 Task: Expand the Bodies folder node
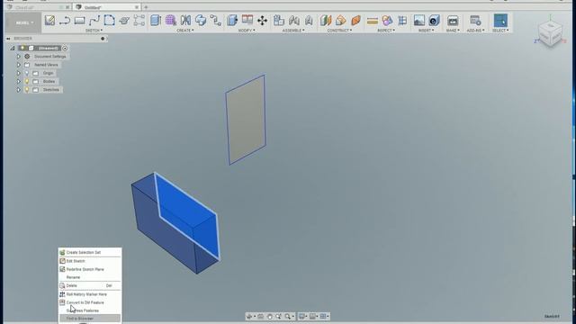pos(18,81)
